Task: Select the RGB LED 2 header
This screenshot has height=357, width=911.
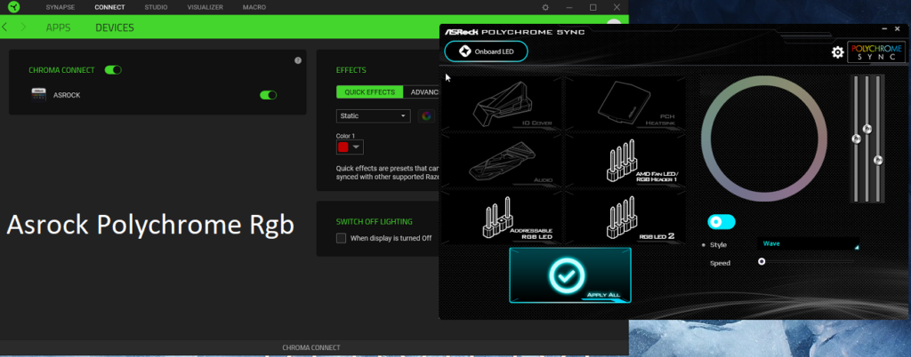Action: click(x=625, y=218)
